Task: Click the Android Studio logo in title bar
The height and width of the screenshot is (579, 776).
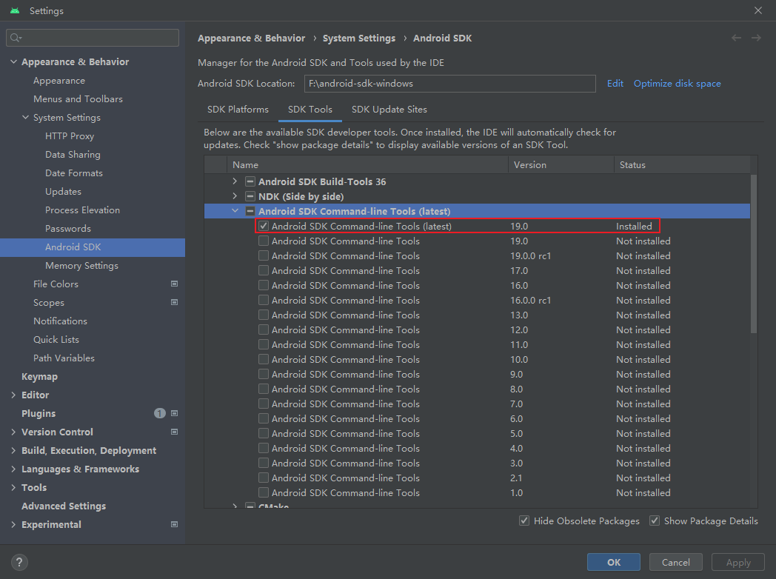Action: click(15, 10)
